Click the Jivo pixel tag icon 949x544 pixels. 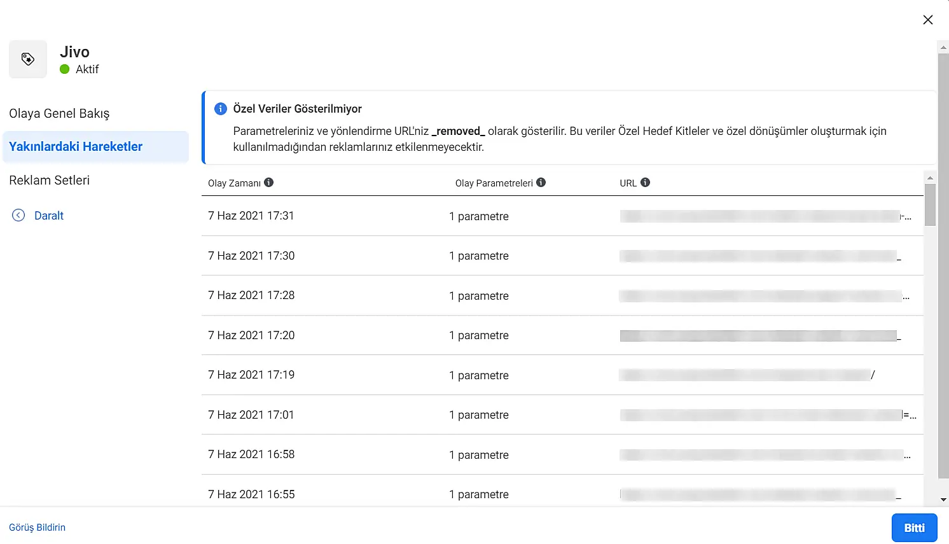pos(28,59)
